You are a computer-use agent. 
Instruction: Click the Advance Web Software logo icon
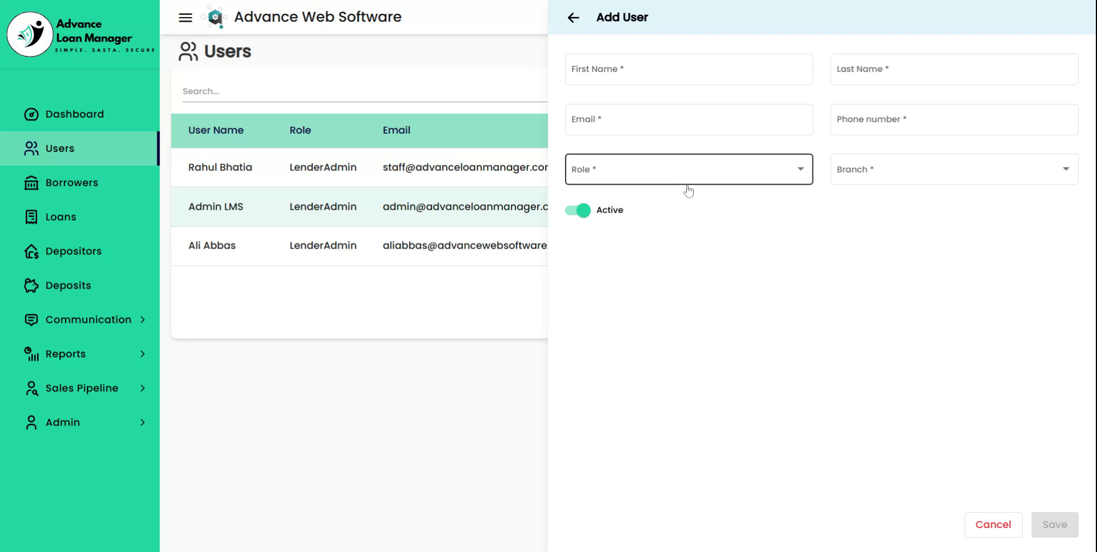click(215, 18)
